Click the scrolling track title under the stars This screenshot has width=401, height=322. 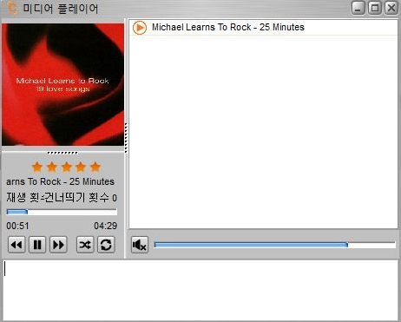click(60, 181)
